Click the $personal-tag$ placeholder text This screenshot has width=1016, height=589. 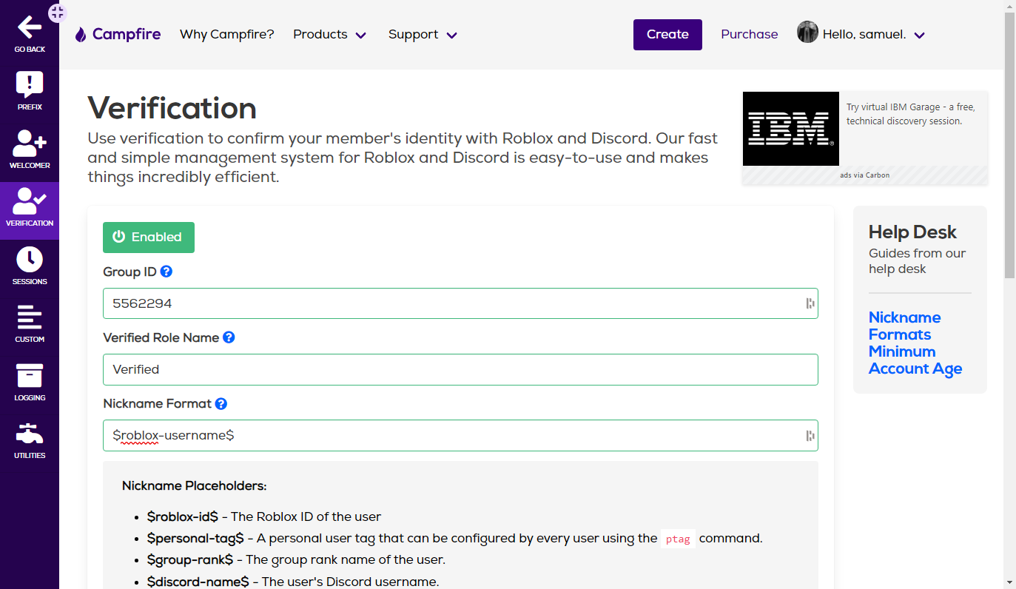[195, 538]
